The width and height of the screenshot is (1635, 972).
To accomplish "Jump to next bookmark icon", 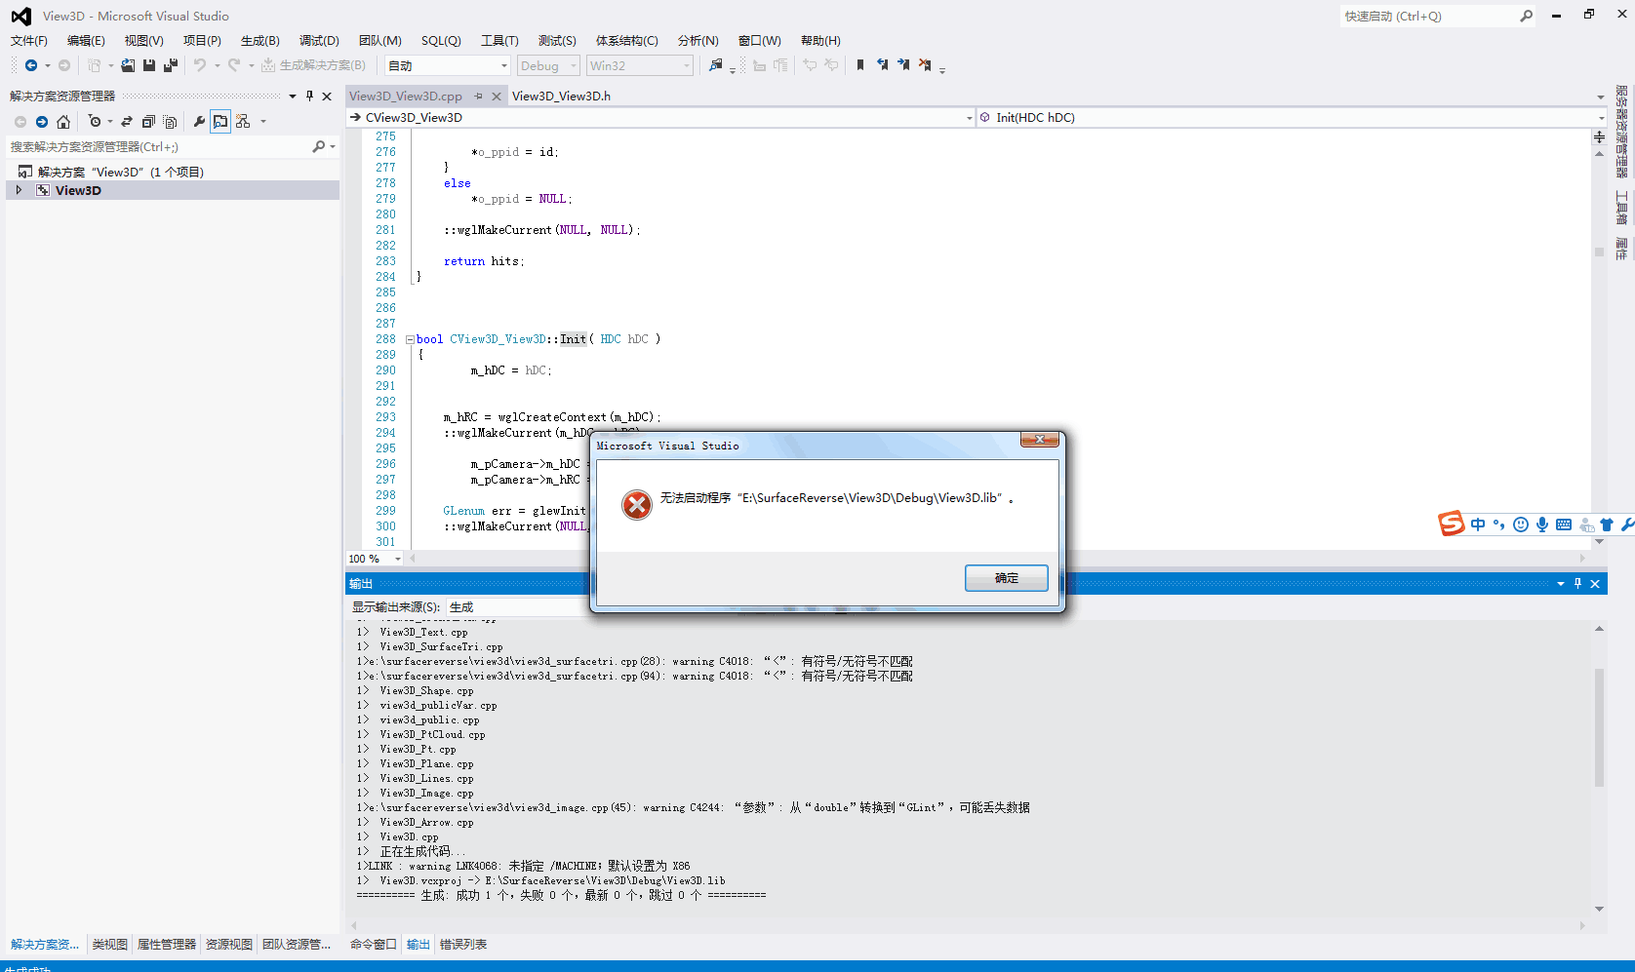I will [903, 65].
